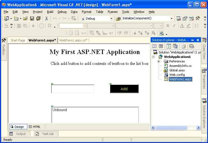
Task: Click the Show All Files icon in Solution Explorer
Action: 184,46
